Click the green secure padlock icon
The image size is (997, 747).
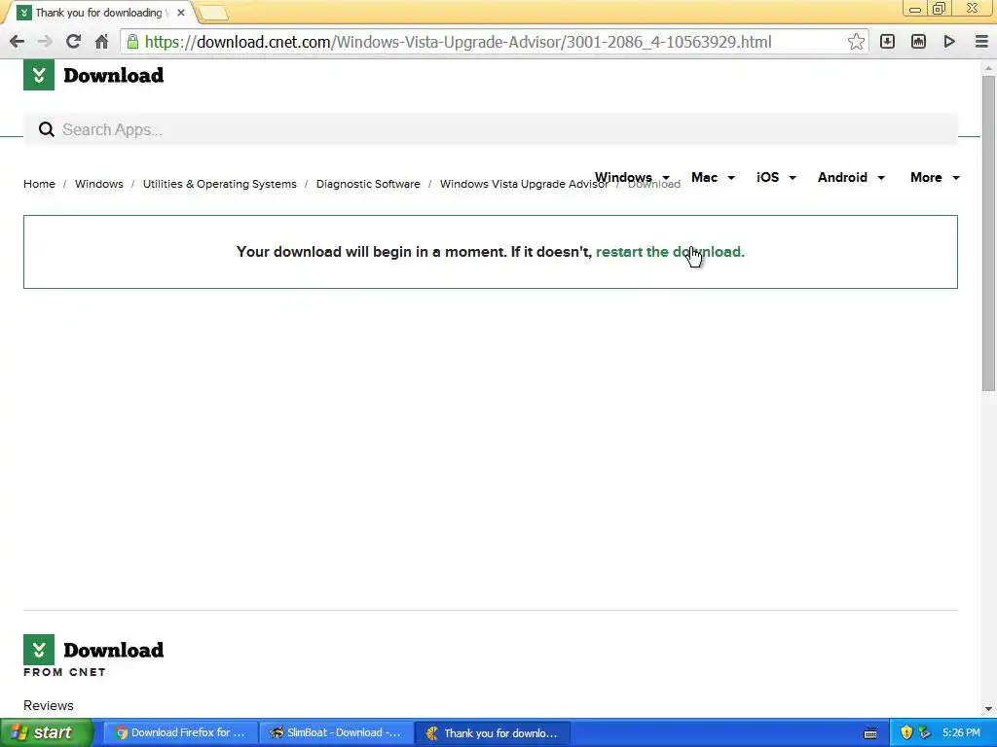coord(132,42)
